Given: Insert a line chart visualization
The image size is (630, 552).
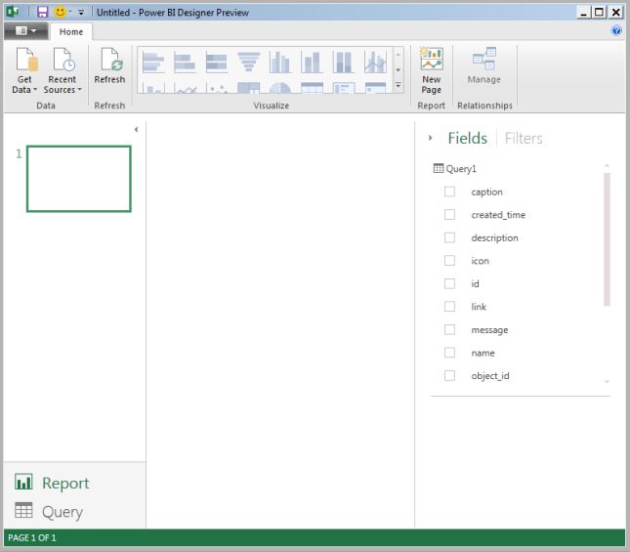Looking at the screenshot, I should click(x=185, y=88).
